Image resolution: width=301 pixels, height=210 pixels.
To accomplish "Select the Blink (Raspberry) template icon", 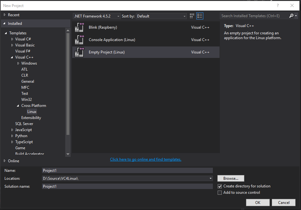I will (79, 27).
